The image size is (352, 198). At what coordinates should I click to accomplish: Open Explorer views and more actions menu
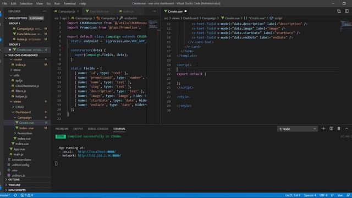pyautogui.click(x=45, y=11)
